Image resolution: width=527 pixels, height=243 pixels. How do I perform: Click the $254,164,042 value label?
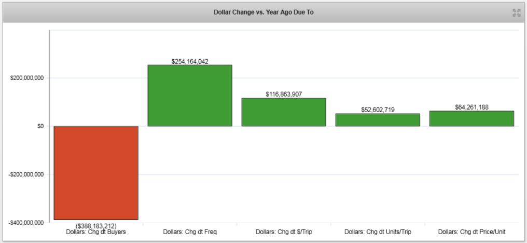190,61
